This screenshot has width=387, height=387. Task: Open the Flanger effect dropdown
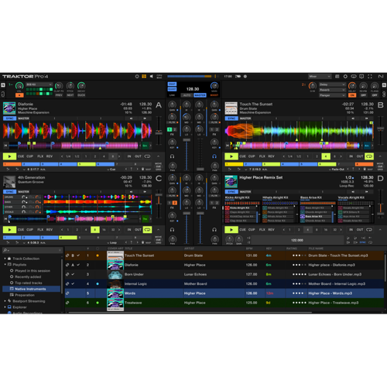click(x=332, y=95)
